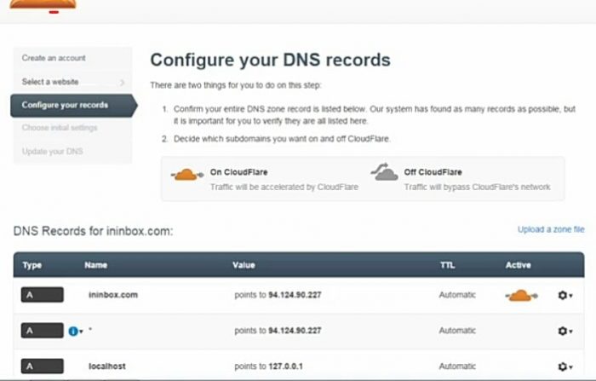Screen dimensions: 596x381
Task: Click Automatic TTL for wildcard record
Action: click(x=457, y=331)
